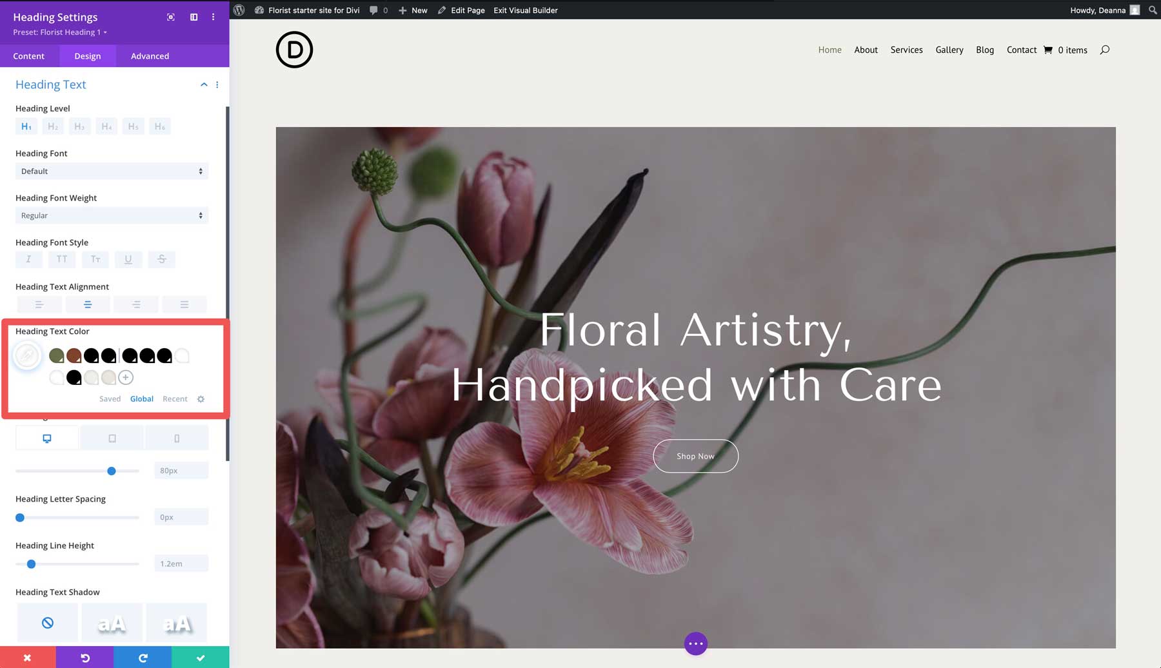The height and width of the screenshot is (668, 1161).
Task: Select the italic heading font style
Action: coord(28,259)
